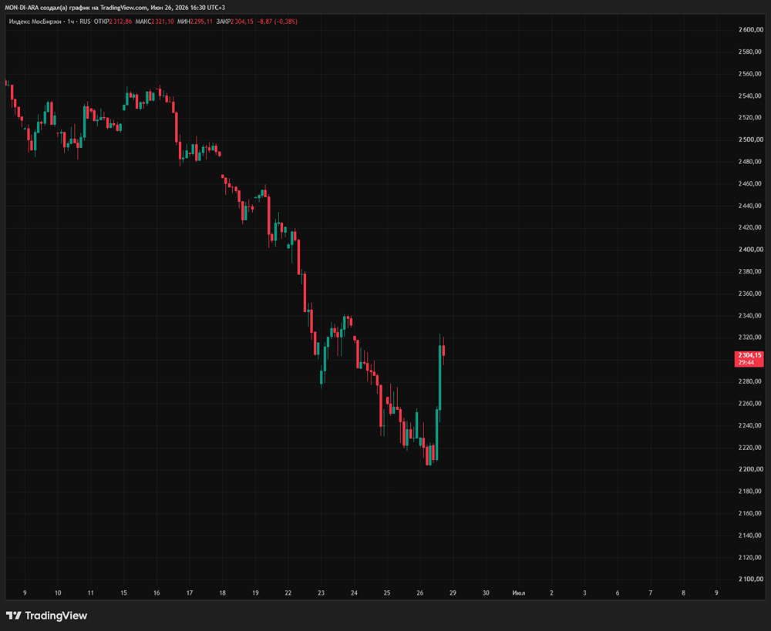Click the 2220,00 price axis label

750,448
